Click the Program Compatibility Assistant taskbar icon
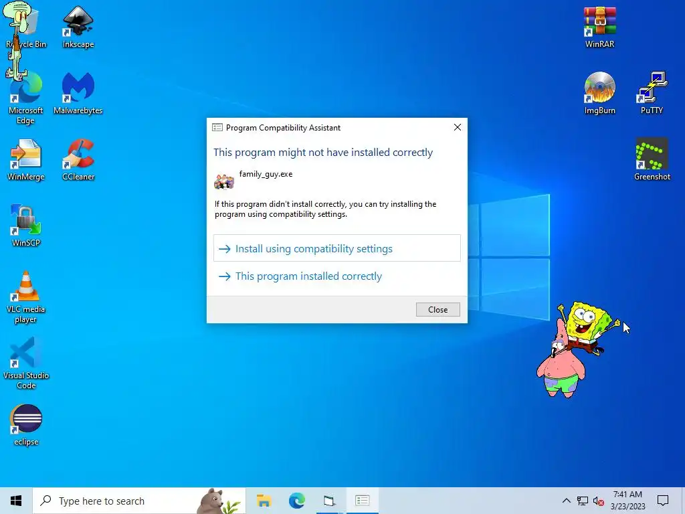 [362, 501]
